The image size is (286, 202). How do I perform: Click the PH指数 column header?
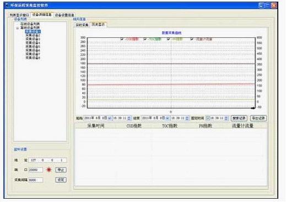click(206, 126)
